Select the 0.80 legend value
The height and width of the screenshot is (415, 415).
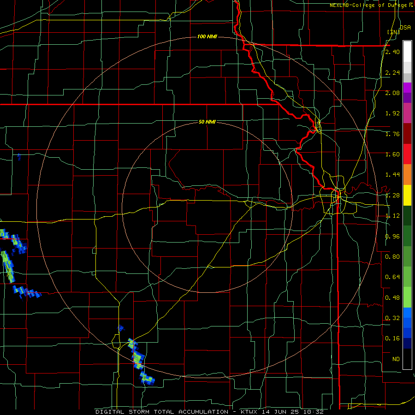click(392, 257)
